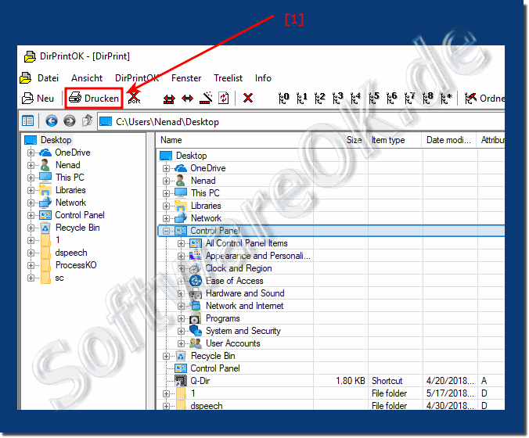Screen dimensions: 529x438
Task: Open the Treelist menu
Action: pos(228,78)
